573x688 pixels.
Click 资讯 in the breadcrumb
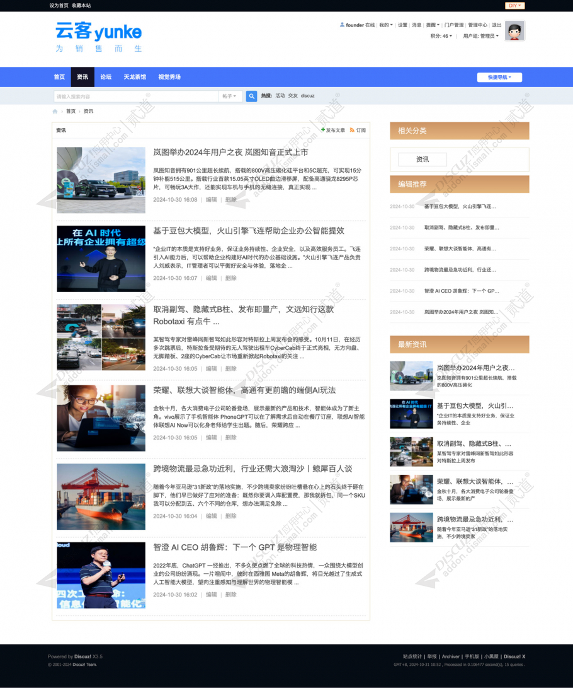(x=88, y=112)
